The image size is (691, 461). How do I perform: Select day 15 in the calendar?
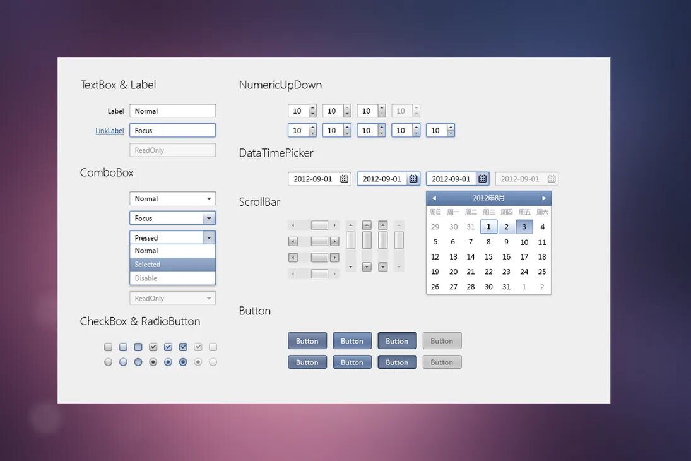tap(488, 257)
